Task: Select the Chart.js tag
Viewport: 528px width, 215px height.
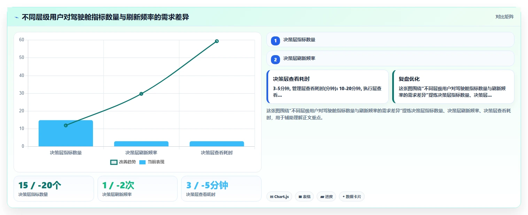Action: coord(279,197)
